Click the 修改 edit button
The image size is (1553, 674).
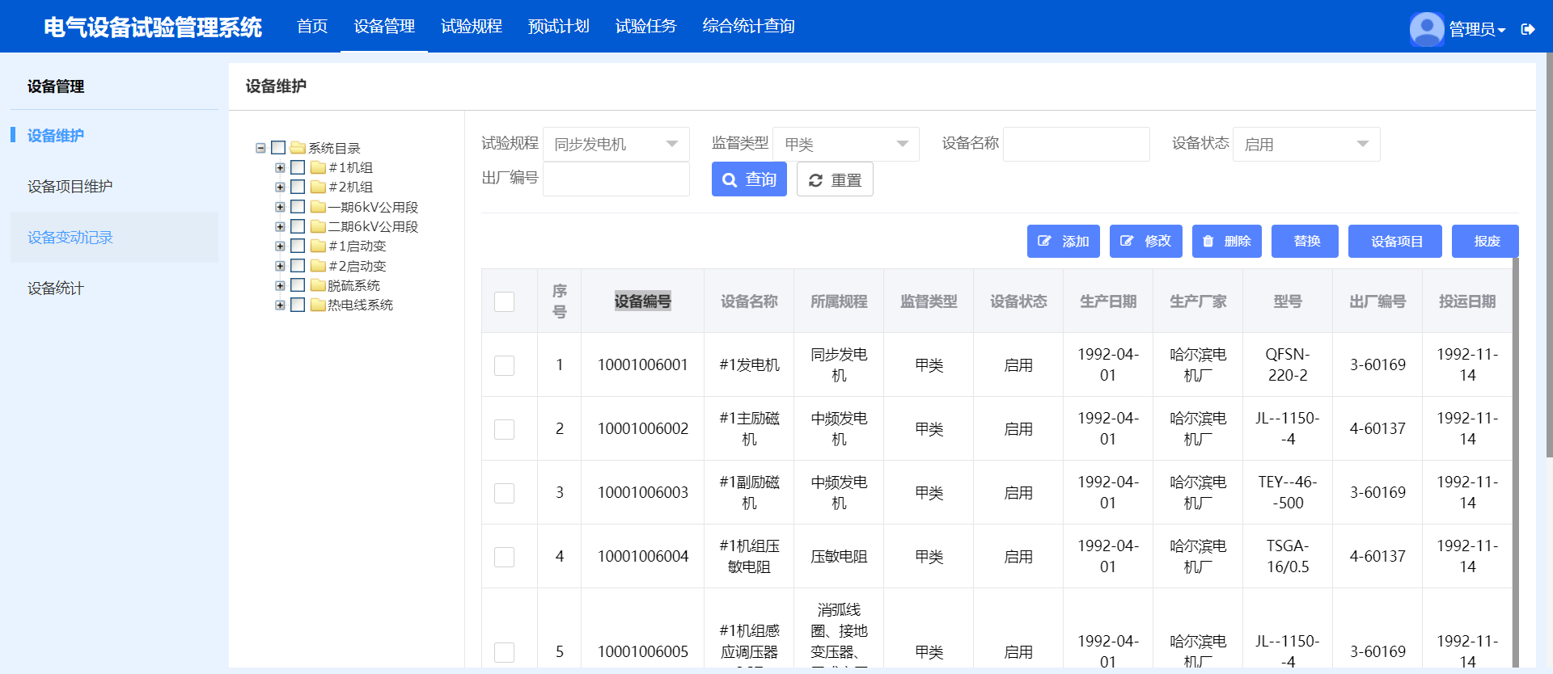pos(1146,241)
